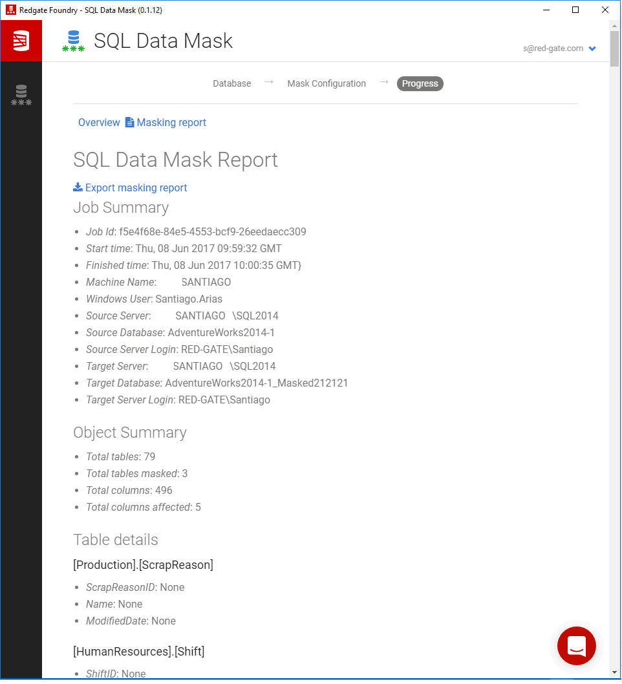Click the scrollbar up arrow
Image resolution: width=622 pixels, height=684 pixels.
614,26
